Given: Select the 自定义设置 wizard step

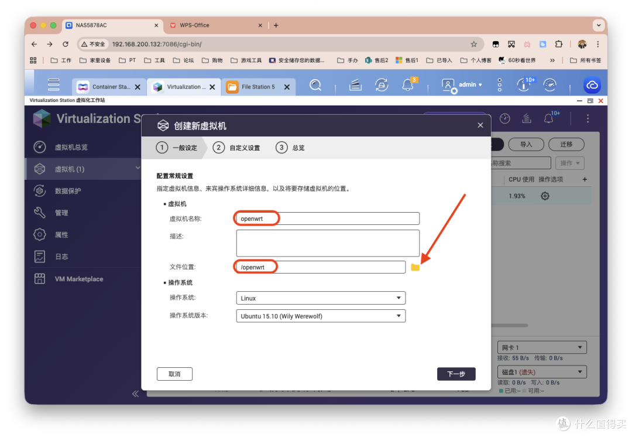Looking at the screenshot, I should (236, 148).
